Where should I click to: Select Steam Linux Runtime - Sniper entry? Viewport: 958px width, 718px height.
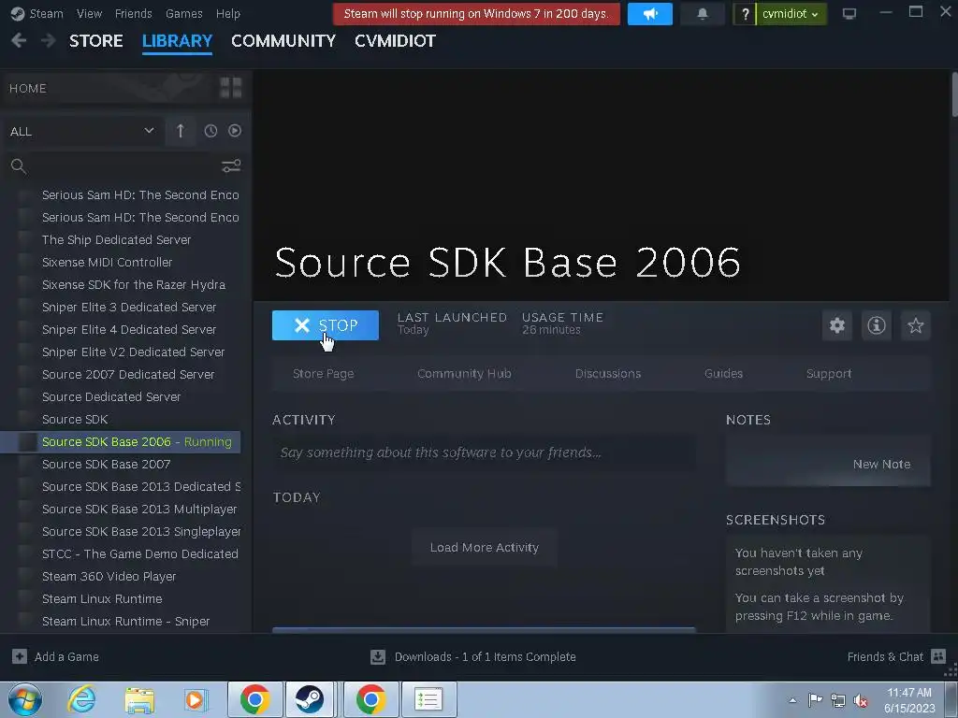click(125, 622)
